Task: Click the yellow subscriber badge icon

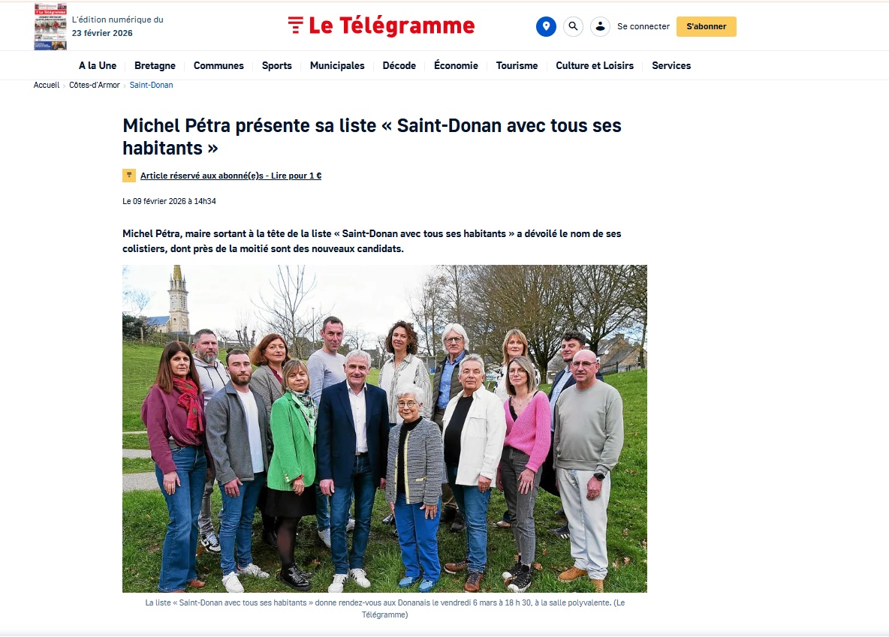Action: 128,176
